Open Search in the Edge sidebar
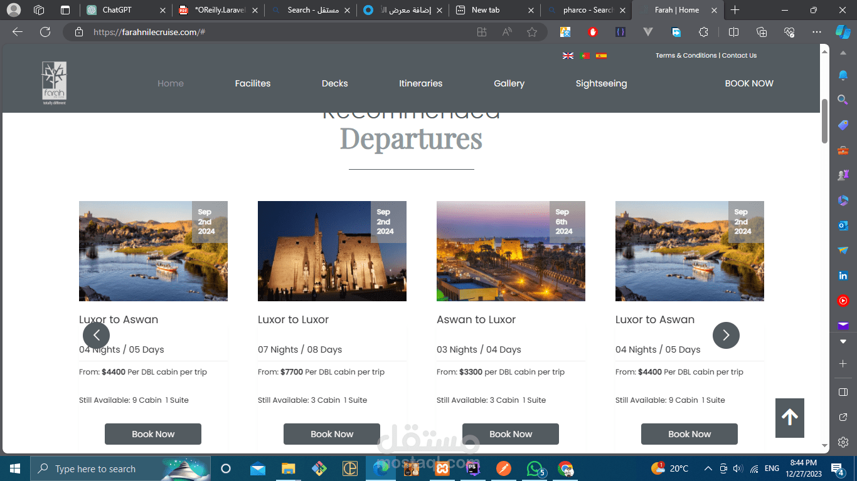The image size is (857, 481). (843, 100)
